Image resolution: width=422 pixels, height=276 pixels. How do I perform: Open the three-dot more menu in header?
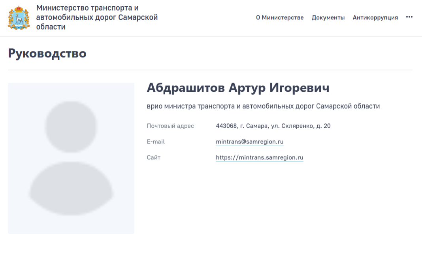tap(409, 17)
